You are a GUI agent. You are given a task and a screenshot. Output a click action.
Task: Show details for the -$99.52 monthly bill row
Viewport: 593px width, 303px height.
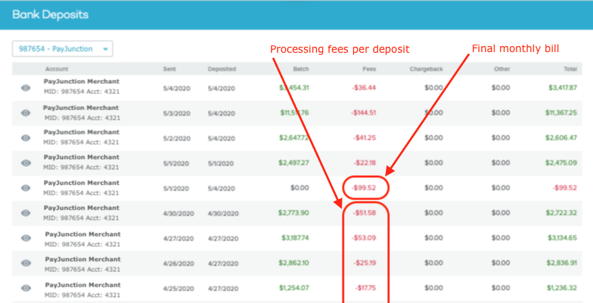[x=26, y=188]
